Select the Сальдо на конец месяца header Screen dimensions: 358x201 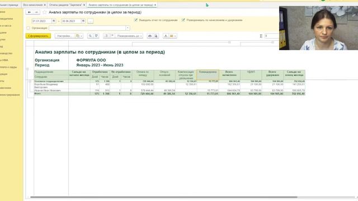pos(294,75)
